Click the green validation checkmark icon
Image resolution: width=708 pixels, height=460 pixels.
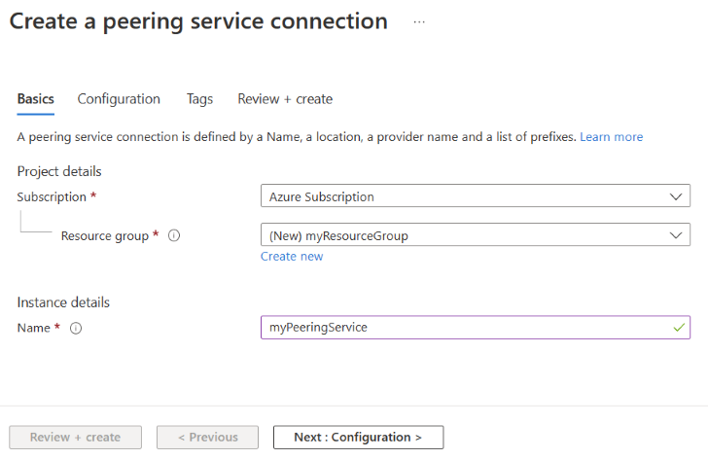tap(678, 328)
